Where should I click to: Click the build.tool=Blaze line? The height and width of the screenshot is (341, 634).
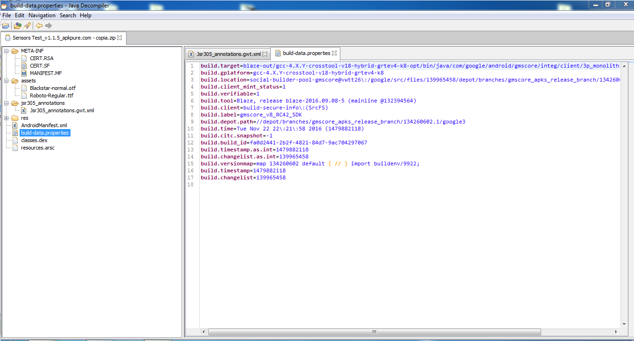(308, 101)
